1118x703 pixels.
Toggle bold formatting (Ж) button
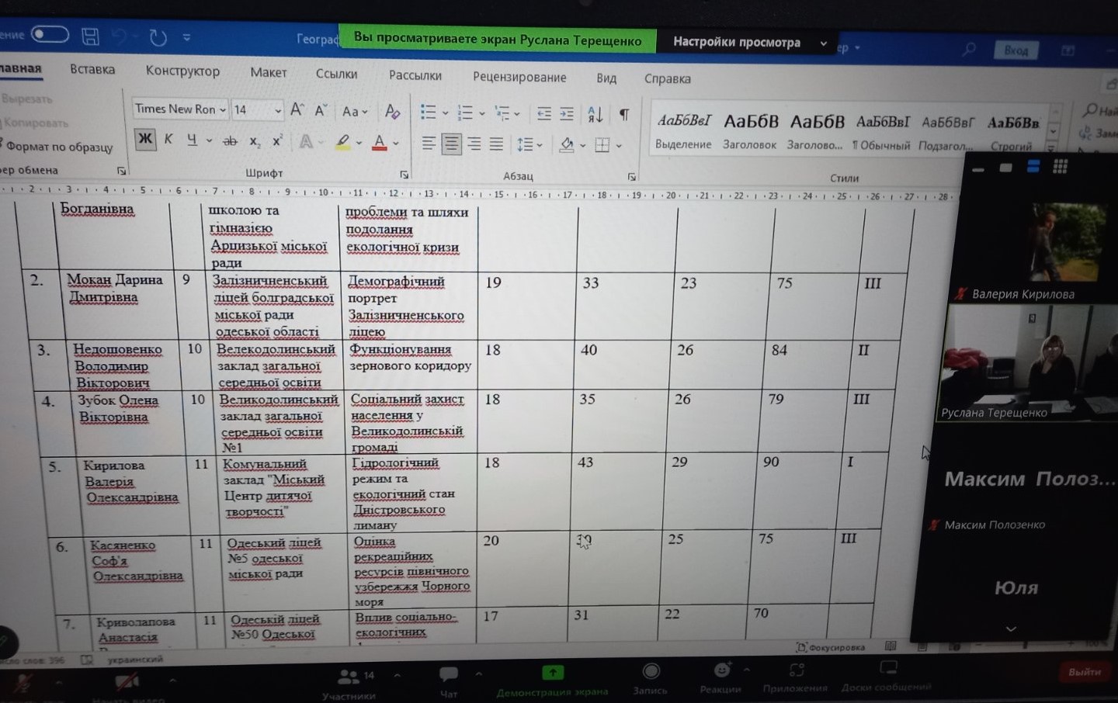pyautogui.click(x=144, y=139)
